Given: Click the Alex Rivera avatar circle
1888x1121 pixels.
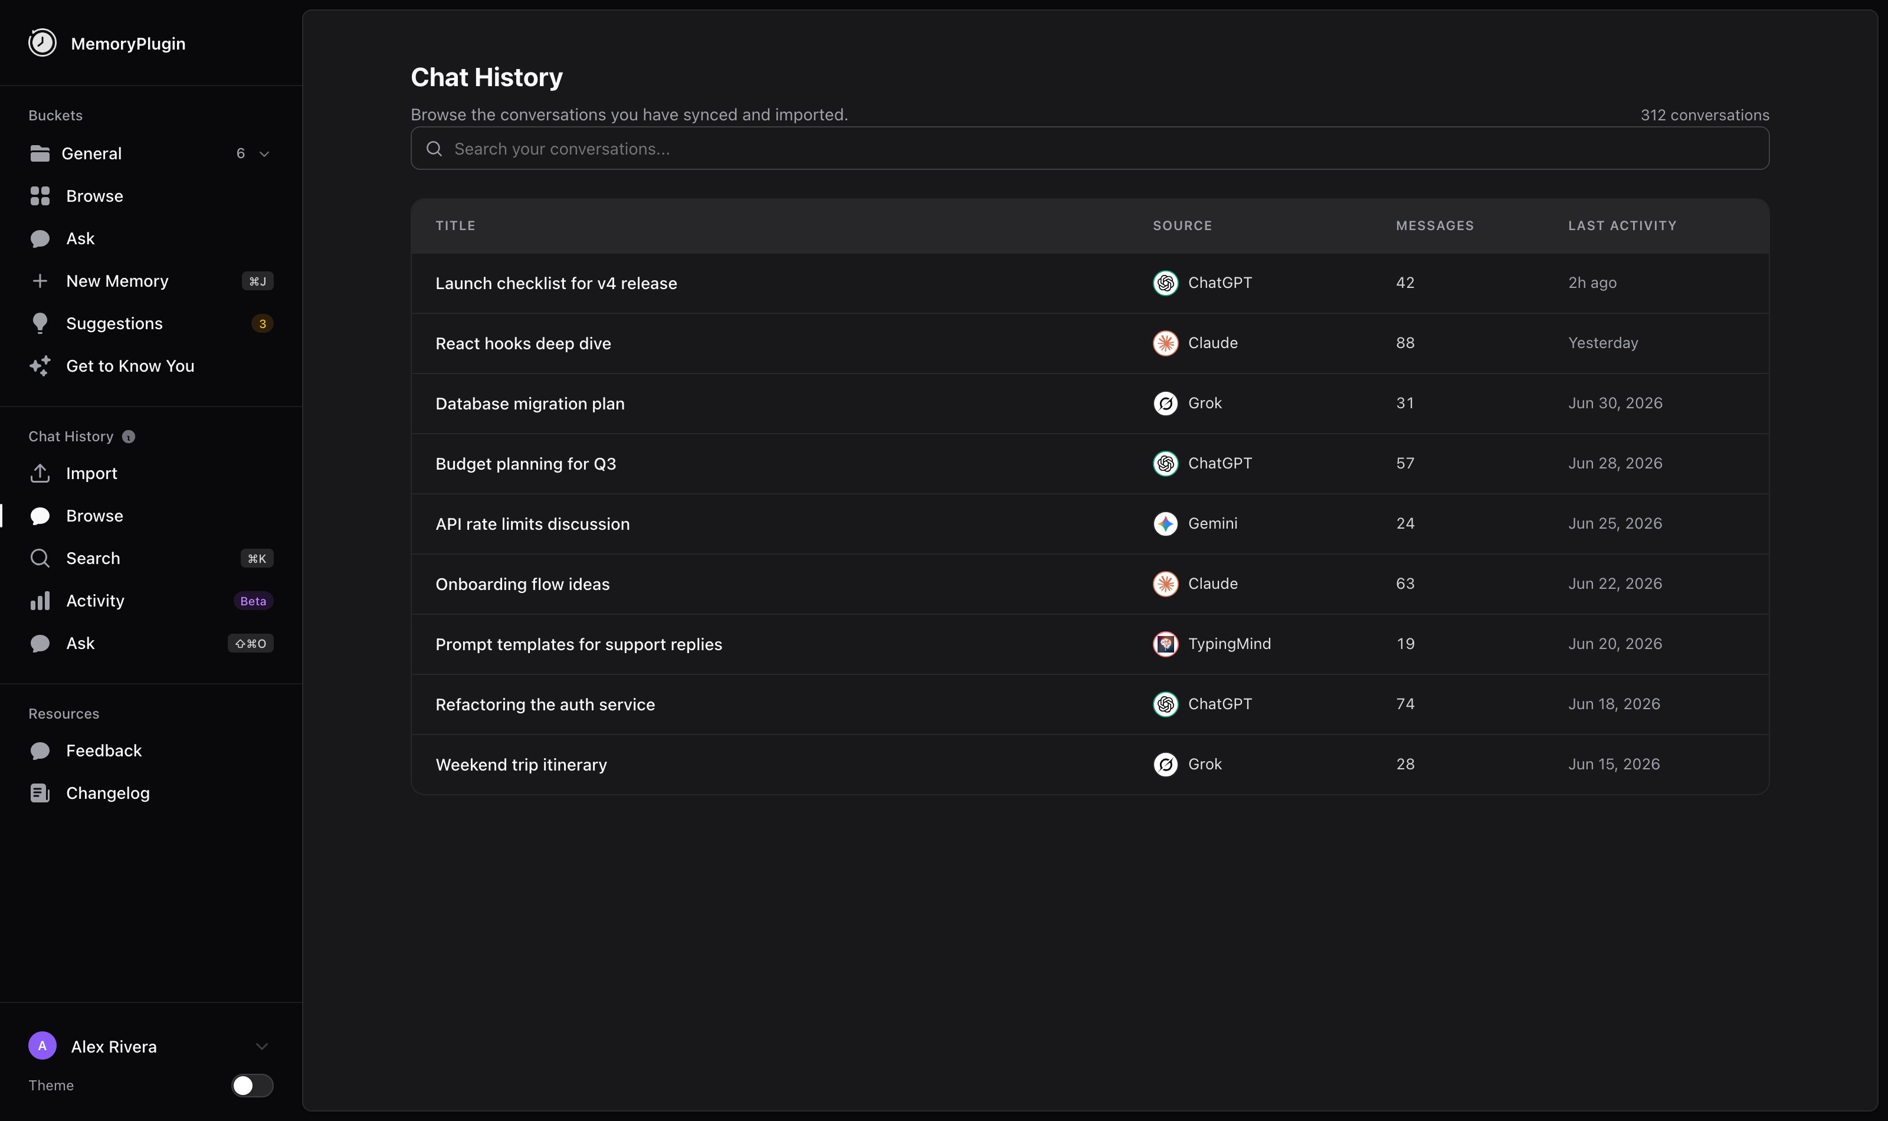Looking at the screenshot, I should tap(42, 1046).
